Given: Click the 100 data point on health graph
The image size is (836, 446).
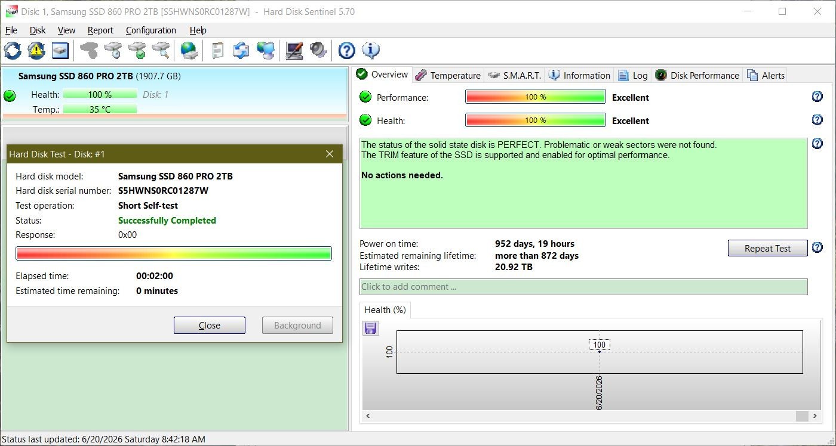Looking at the screenshot, I should (600, 352).
